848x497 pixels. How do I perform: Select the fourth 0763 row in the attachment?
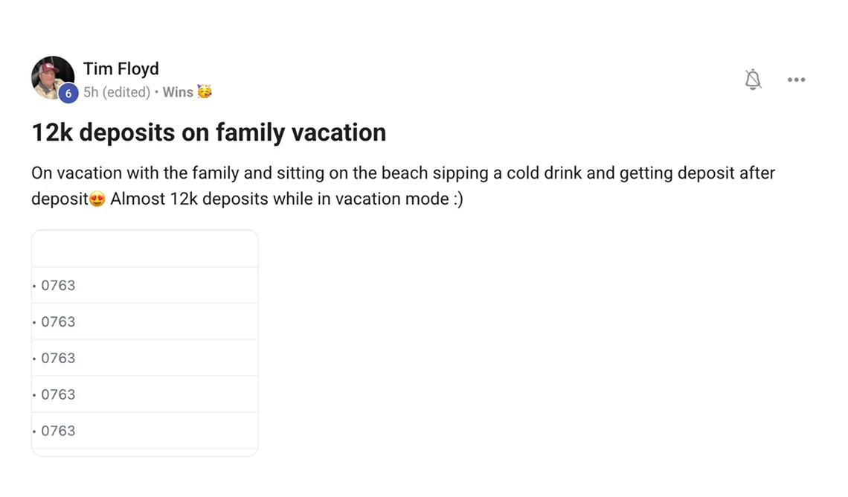click(58, 394)
